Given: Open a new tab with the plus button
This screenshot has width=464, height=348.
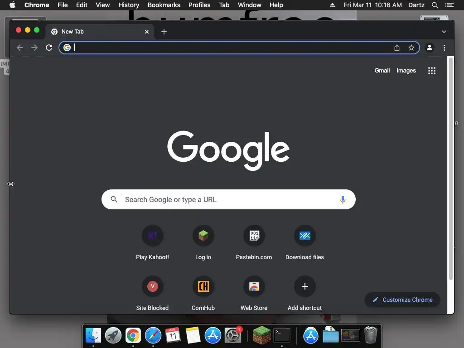Looking at the screenshot, I should click(164, 32).
